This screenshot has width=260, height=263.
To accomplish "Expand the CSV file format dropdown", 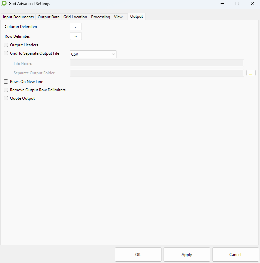I will [x=93, y=54].
